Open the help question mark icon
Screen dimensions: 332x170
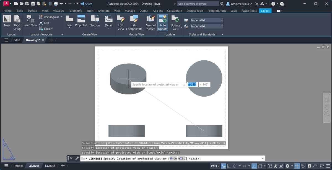(273, 4)
